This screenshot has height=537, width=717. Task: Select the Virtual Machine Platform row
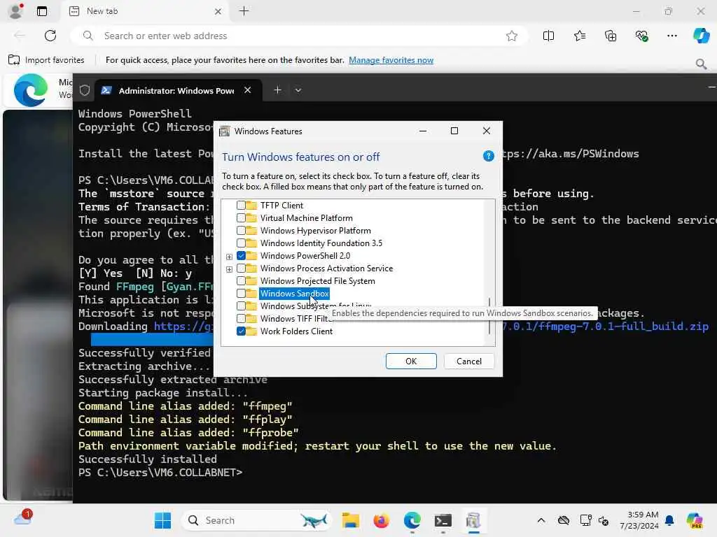[x=307, y=218]
